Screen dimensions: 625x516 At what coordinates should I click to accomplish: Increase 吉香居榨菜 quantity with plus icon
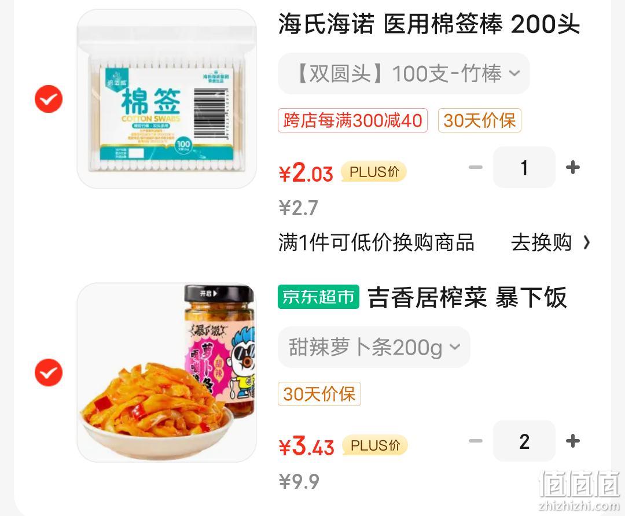(x=573, y=441)
